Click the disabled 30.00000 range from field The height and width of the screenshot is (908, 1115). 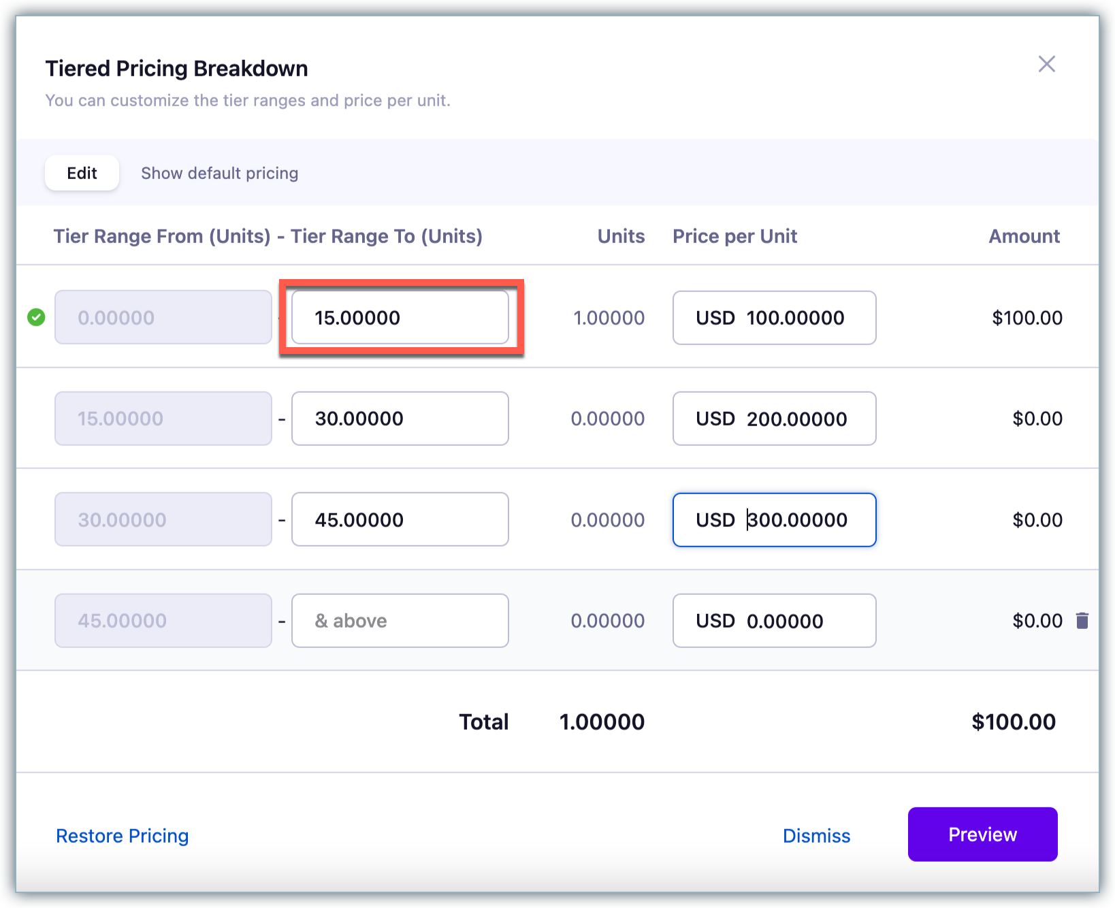coord(163,519)
